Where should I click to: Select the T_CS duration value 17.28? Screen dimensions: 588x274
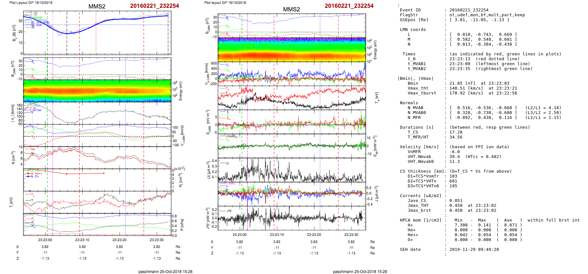pyautogui.click(x=456, y=132)
